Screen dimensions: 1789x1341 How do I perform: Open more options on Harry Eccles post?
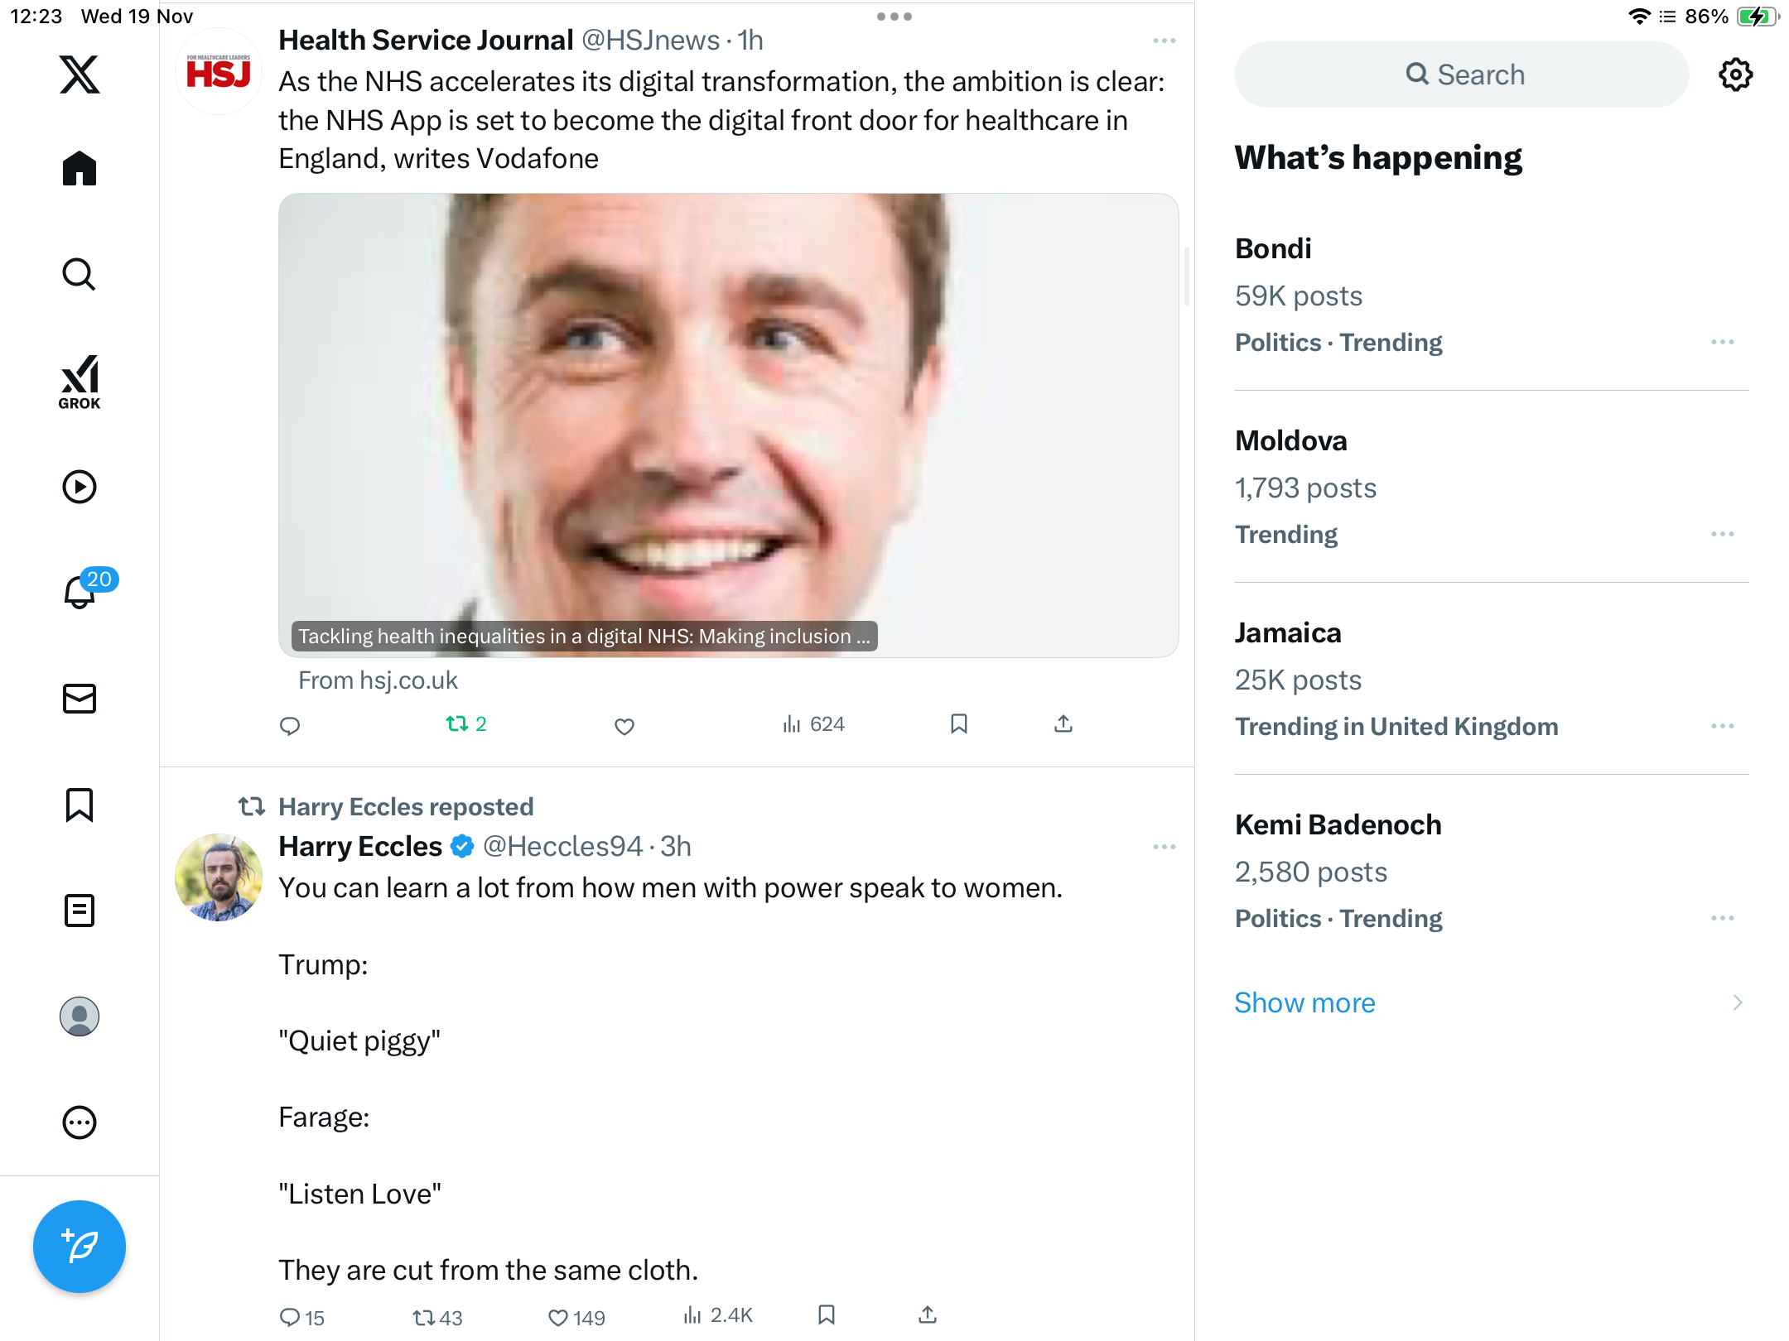(1164, 847)
